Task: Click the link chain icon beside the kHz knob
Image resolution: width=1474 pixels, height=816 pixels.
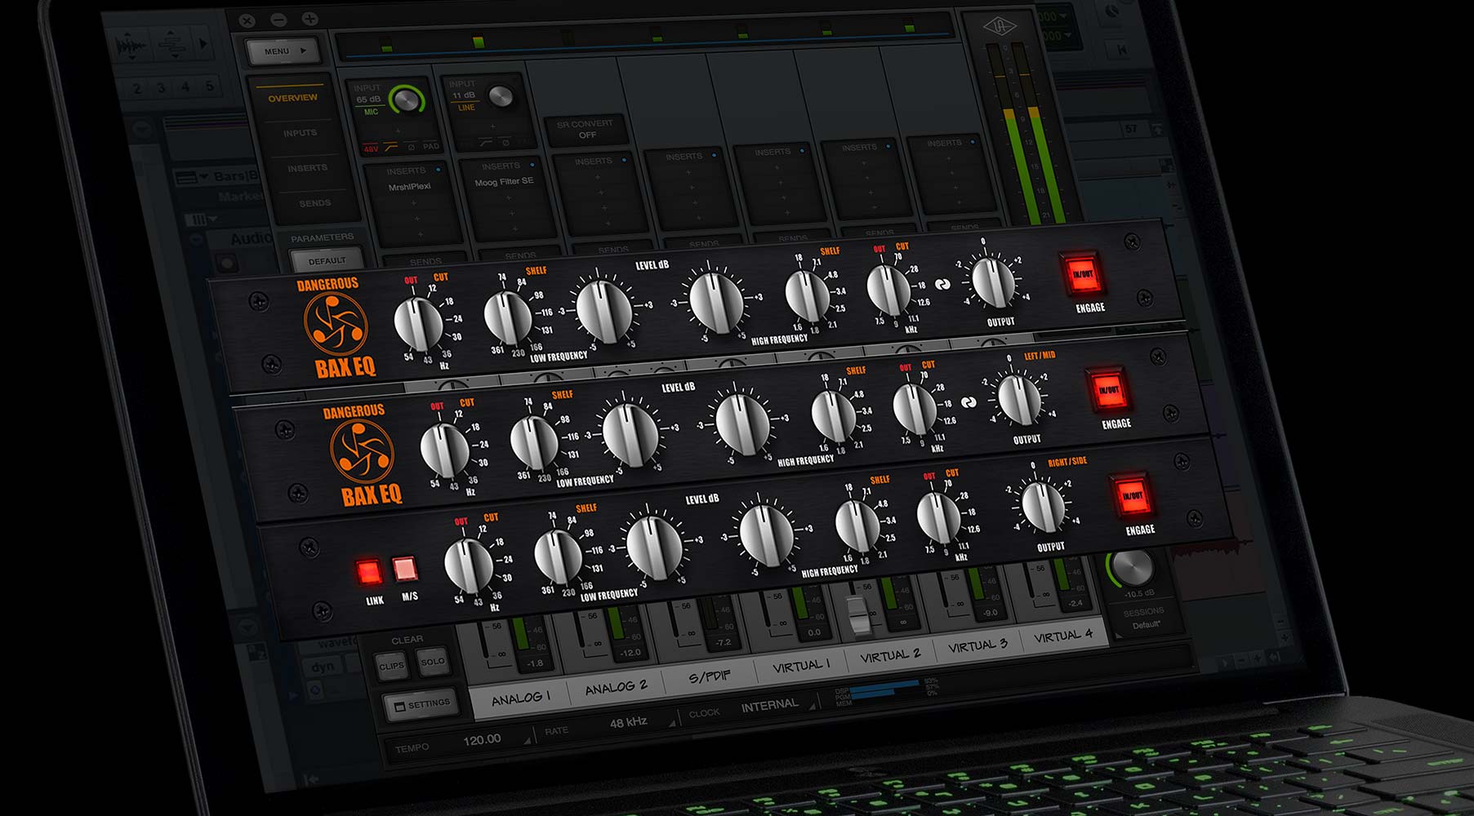Action: click(x=943, y=284)
